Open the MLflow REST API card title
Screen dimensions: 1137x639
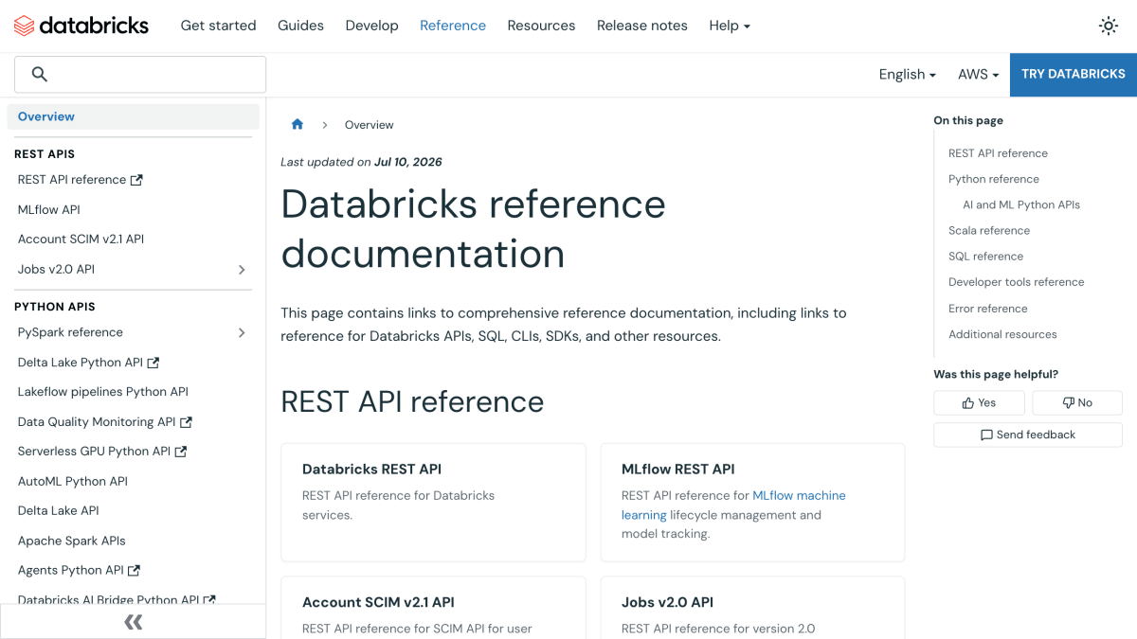coord(678,469)
